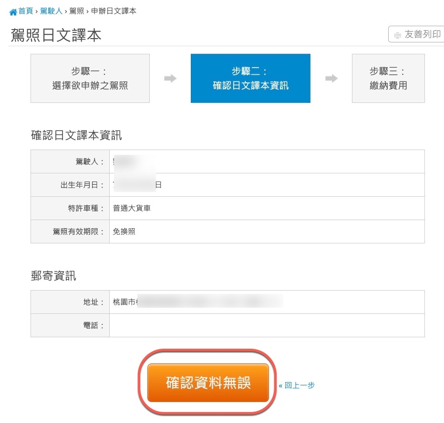The height and width of the screenshot is (423, 444).
Task: Go back via the 回上一步 link
Action: click(297, 385)
